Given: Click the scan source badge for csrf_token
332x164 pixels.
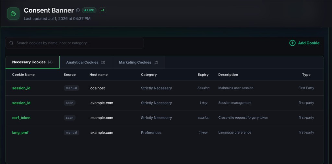Looking at the screenshot, I should point(69,118).
